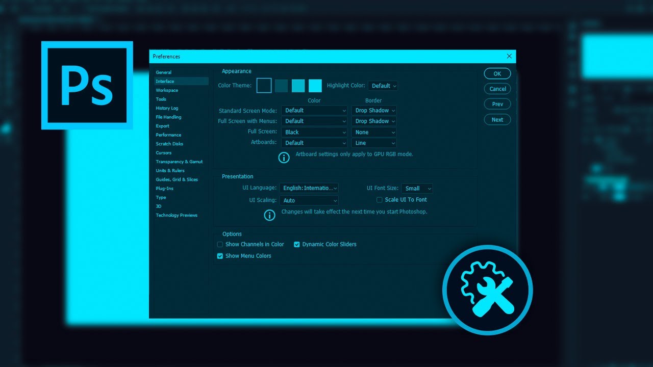This screenshot has height=367, width=653.
Task: Tick the Scale UI To Font checkbox
Action: click(379, 200)
